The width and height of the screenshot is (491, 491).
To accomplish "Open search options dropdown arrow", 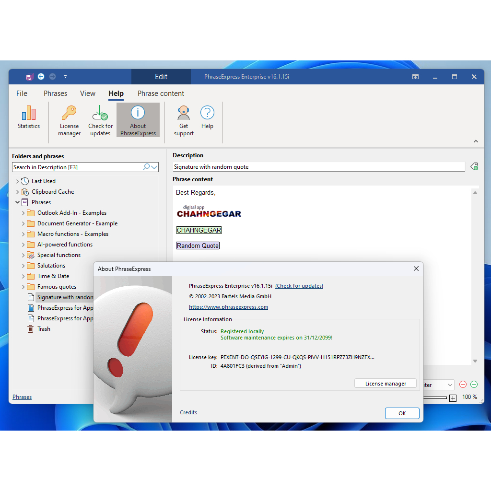I will click(154, 167).
